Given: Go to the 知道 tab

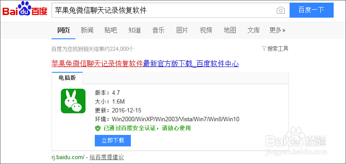Looking at the screenshot, I should [134, 30].
